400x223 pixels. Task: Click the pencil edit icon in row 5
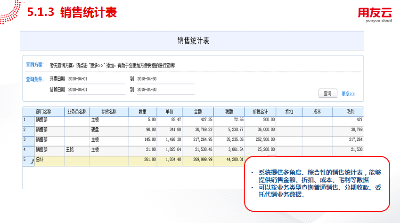tap(32, 161)
